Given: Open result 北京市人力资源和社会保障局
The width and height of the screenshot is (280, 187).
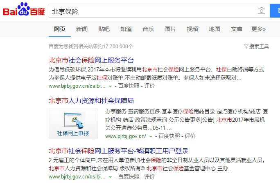Looking at the screenshot, I should coord(91,100).
